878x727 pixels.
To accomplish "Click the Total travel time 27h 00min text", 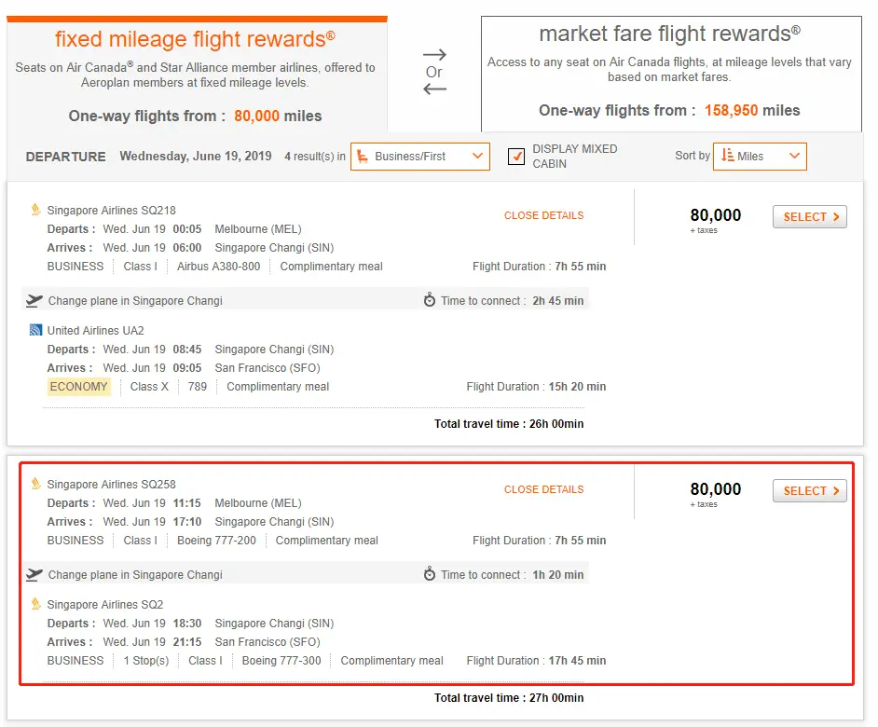I will coord(509,698).
